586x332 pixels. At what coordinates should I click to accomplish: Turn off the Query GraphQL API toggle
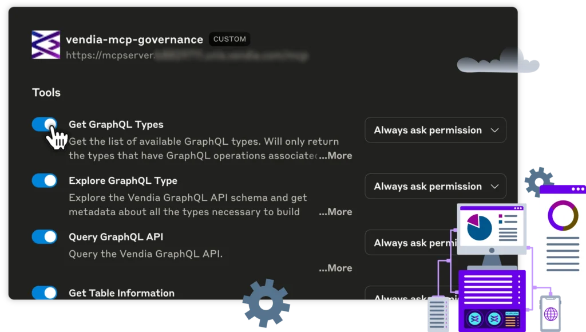(x=45, y=237)
